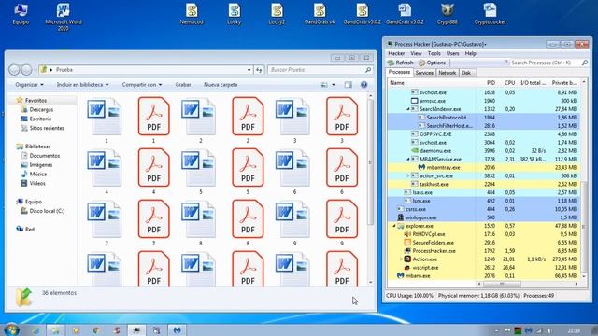Collapse the explorer.exe process tree

pos(394,226)
